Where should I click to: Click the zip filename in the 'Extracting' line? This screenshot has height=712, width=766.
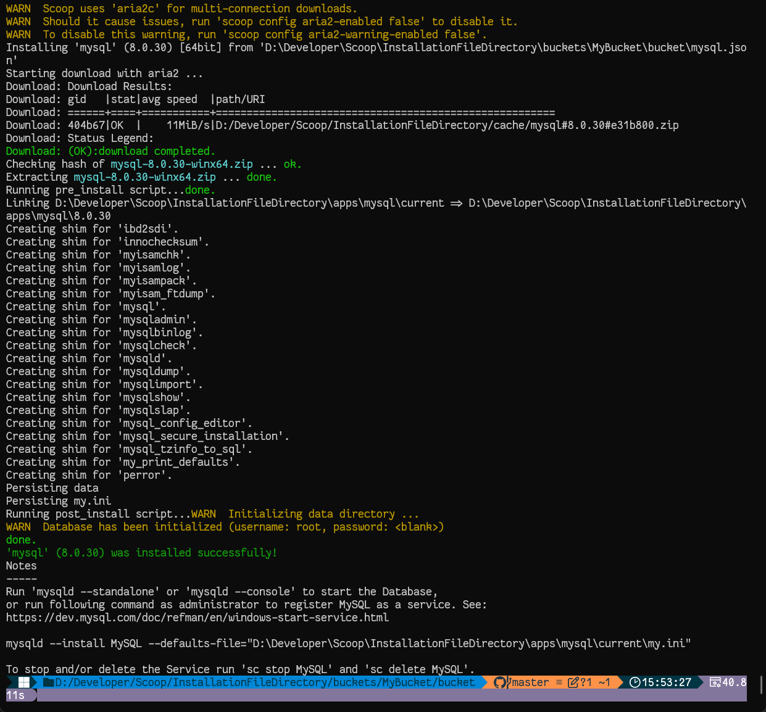point(144,176)
